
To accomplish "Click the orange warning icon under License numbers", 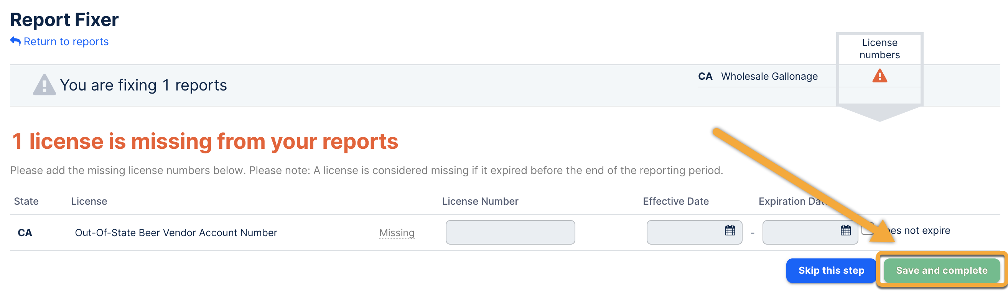I will coord(879,76).
